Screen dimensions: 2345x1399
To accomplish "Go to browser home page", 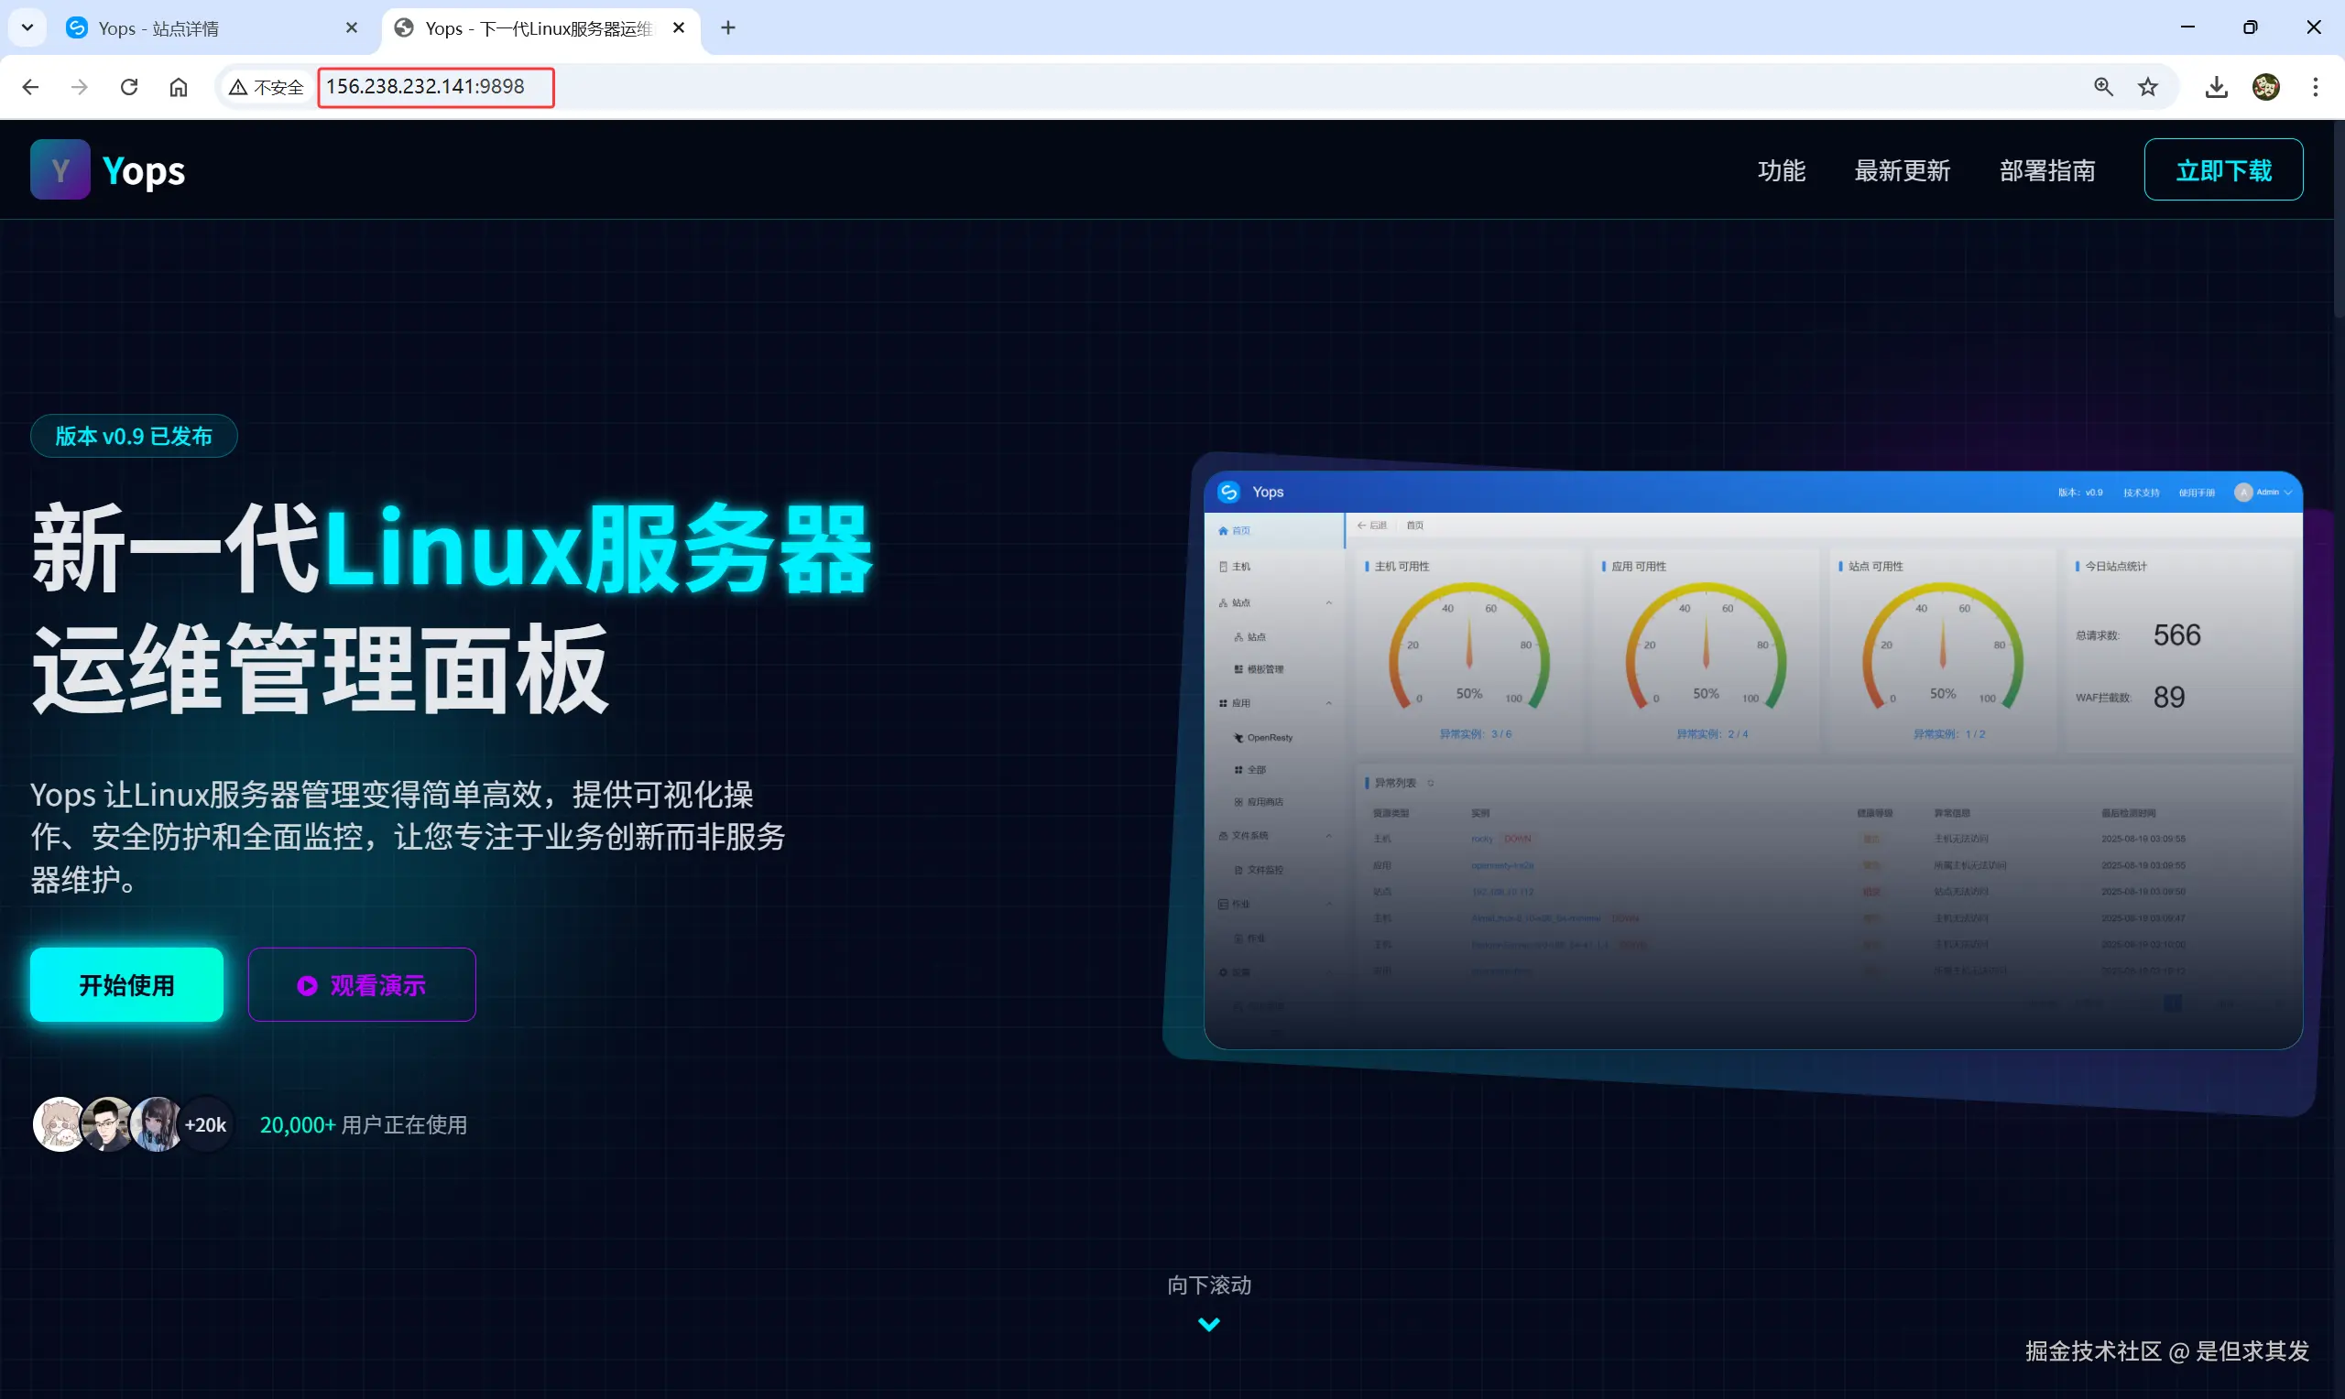I will (179, 87).
